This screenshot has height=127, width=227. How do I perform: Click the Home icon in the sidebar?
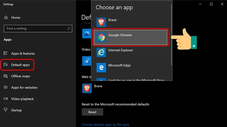pos(6,17)
